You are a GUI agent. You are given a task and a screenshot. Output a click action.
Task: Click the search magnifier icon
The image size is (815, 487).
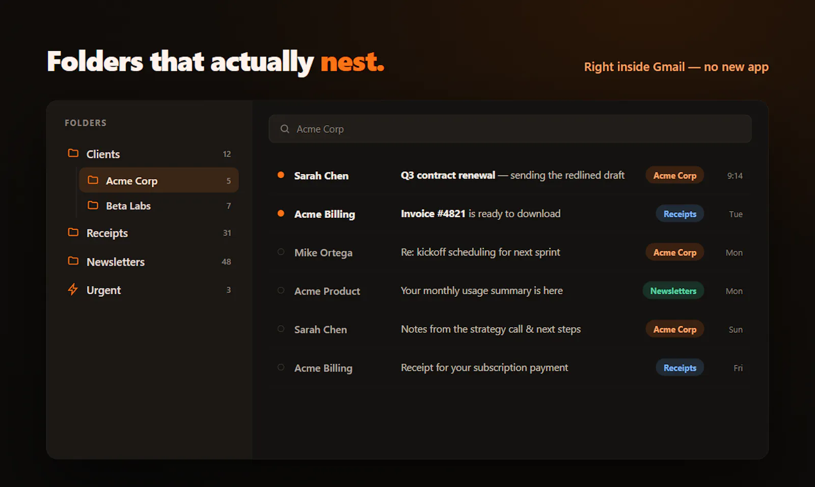[285, 129]
